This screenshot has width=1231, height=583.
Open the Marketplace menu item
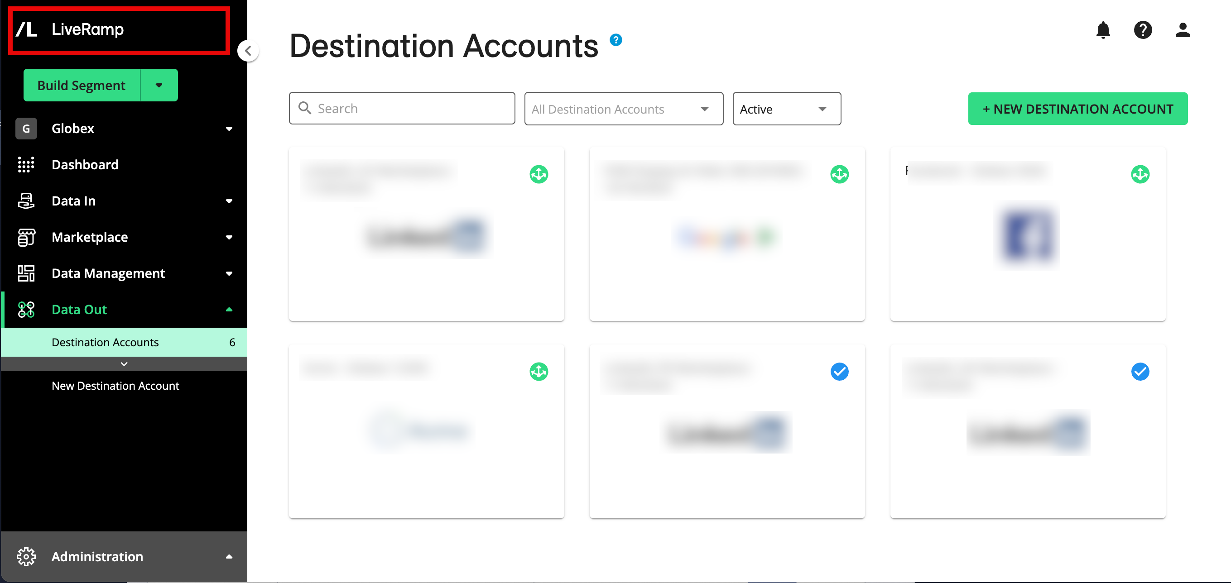[89, 237]
